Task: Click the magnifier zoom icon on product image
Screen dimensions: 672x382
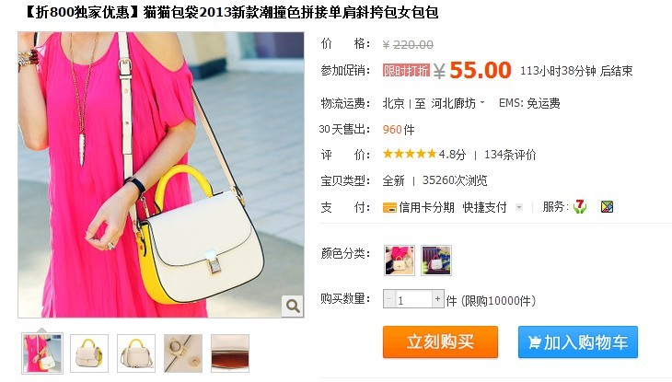Action: (293, 306)
